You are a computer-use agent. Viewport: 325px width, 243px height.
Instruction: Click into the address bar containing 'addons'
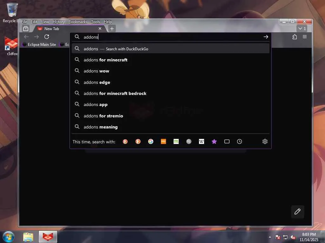pos(170,37)
